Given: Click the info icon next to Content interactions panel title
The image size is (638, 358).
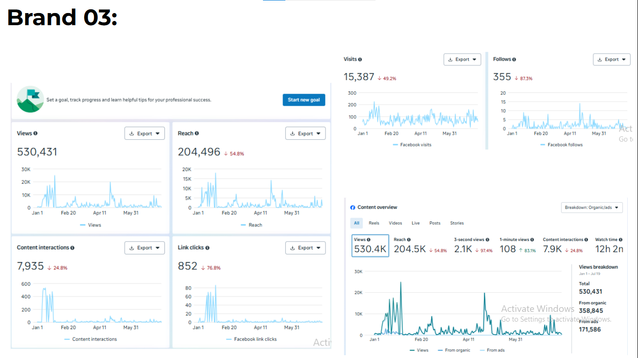Looking at the screenshot, I should pyautogui.click(x=72, y=248).
